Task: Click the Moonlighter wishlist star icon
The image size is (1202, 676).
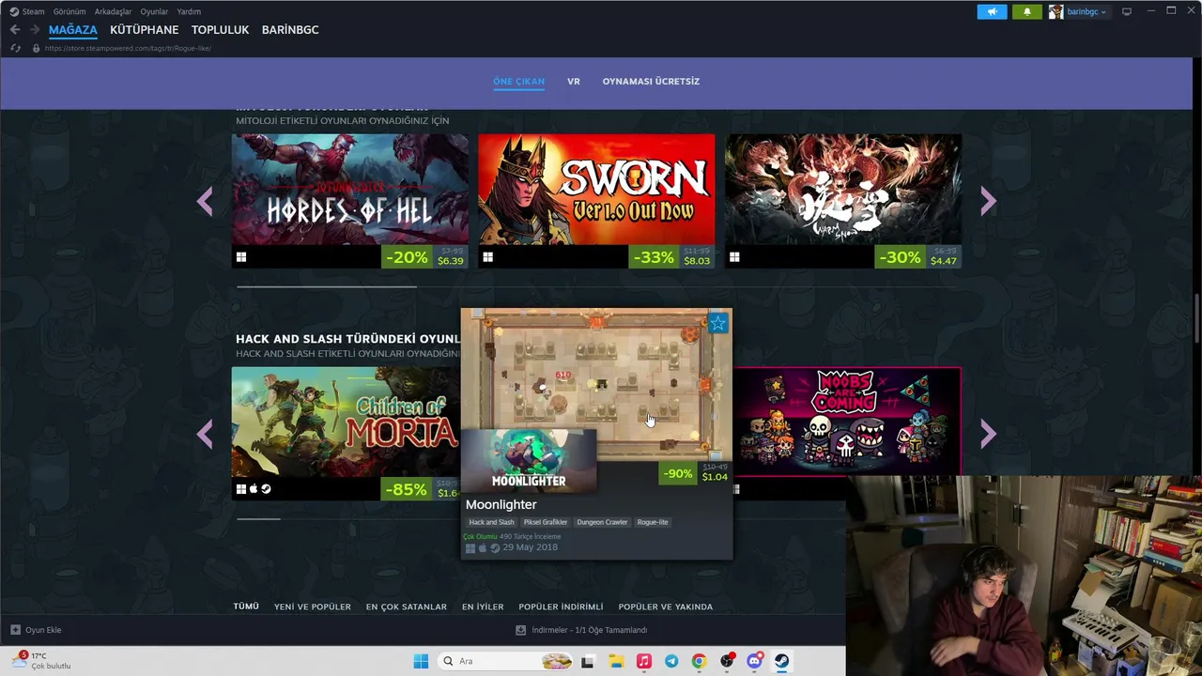Action: [x=718, y=324]
